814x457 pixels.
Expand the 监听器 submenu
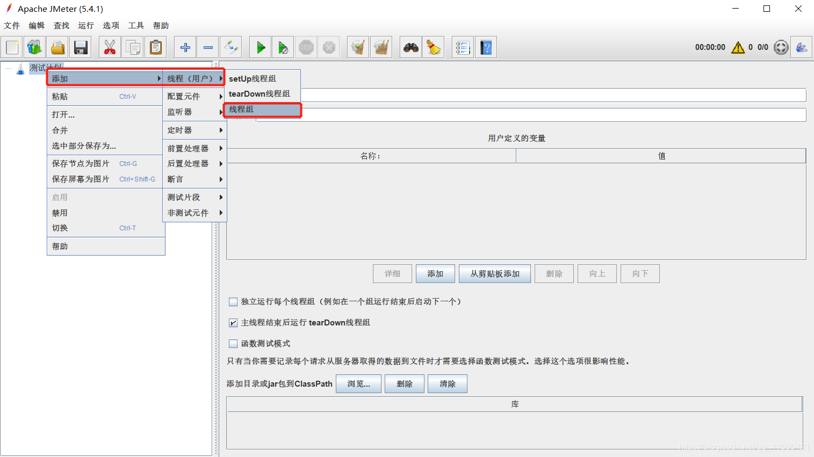point(195,112)
